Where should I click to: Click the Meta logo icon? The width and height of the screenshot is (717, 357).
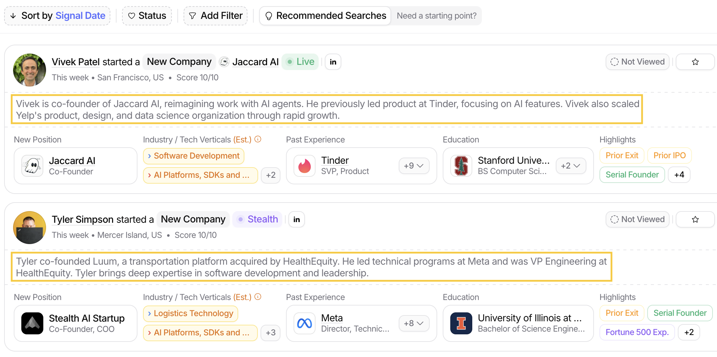(x=305, y=323)
